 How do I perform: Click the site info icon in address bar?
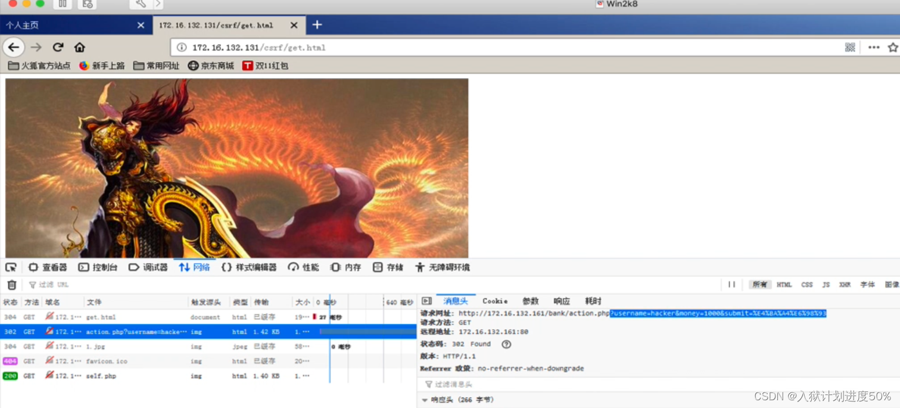(182, 48)
